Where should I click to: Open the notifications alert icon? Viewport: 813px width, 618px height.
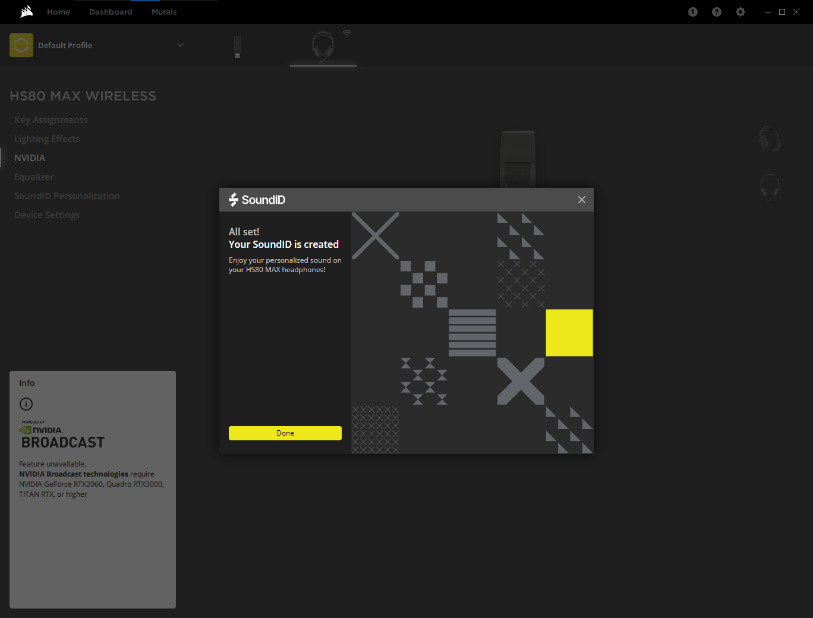(x=693, y=12)
